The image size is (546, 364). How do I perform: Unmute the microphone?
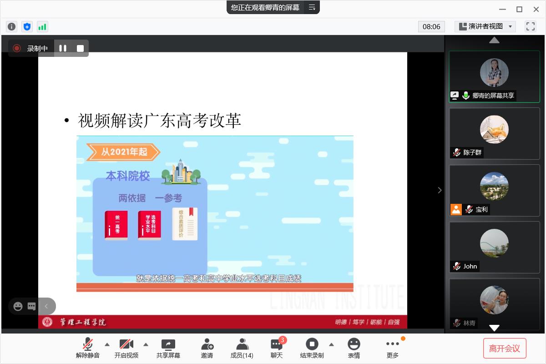click(x=88, y=348)
